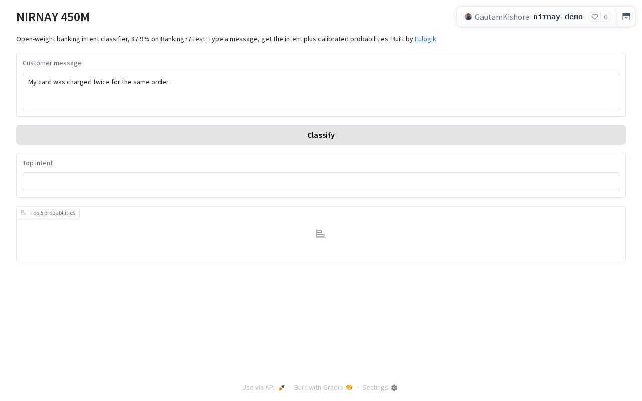
Task: Collapse the Hugging Face space header bar
Action: [x=626, y=17]
